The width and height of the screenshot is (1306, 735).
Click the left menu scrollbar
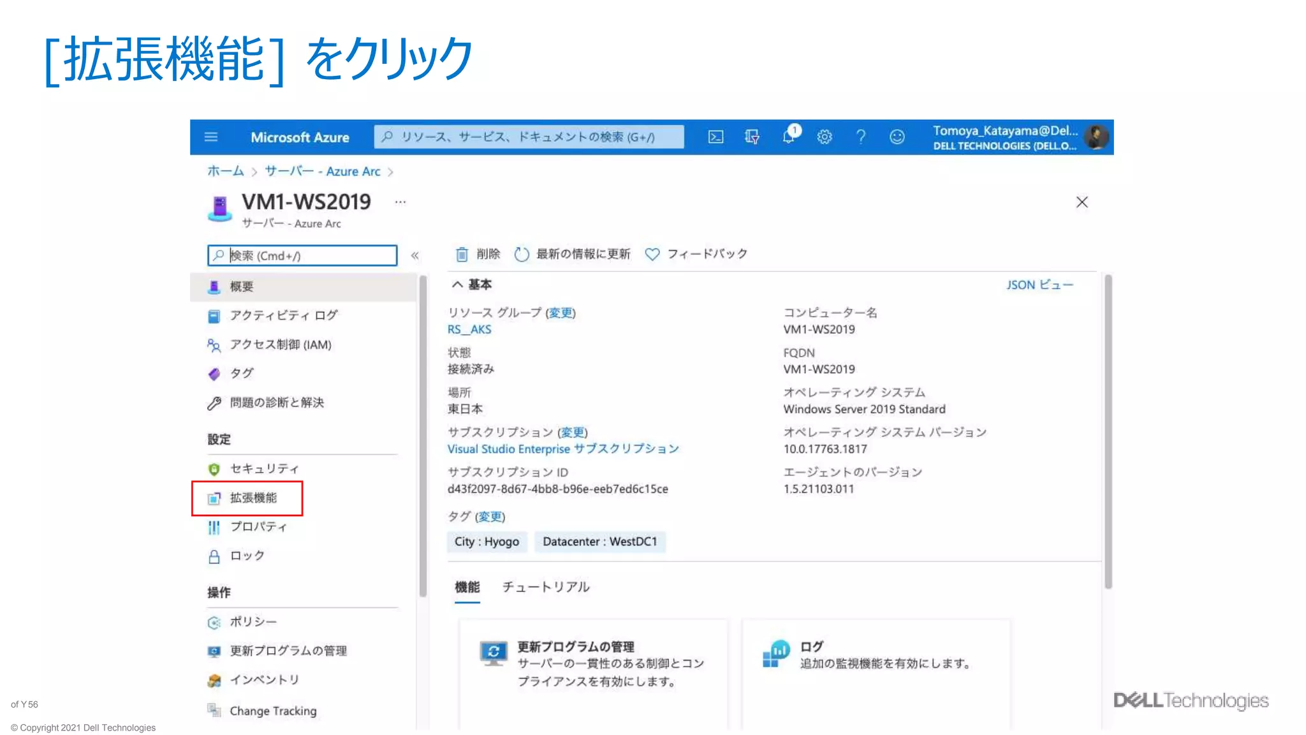pyautogui.click(x=423, y=436)
